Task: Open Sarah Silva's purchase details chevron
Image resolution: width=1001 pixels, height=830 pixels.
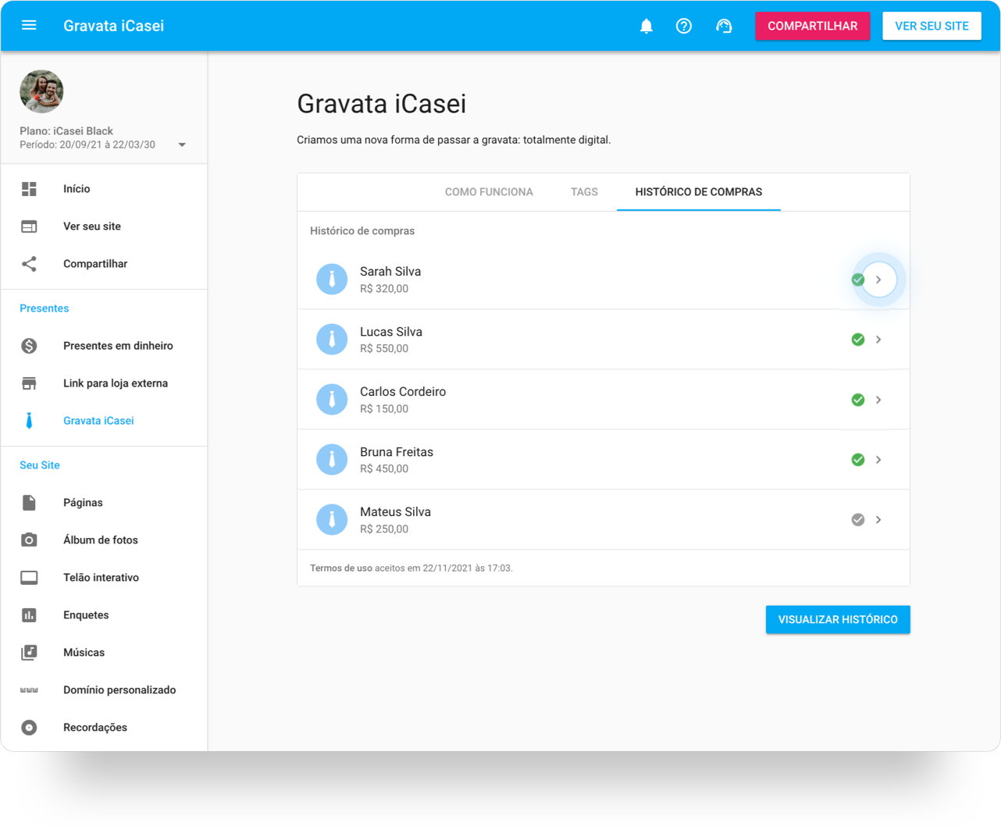Action: click(879, 280)
